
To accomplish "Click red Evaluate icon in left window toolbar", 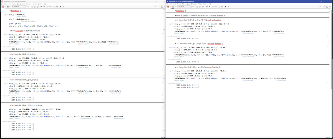I will 3,7.
